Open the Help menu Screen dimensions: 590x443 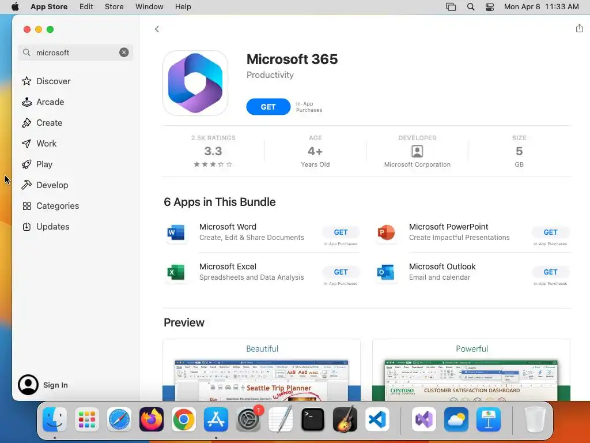(183, 7)
